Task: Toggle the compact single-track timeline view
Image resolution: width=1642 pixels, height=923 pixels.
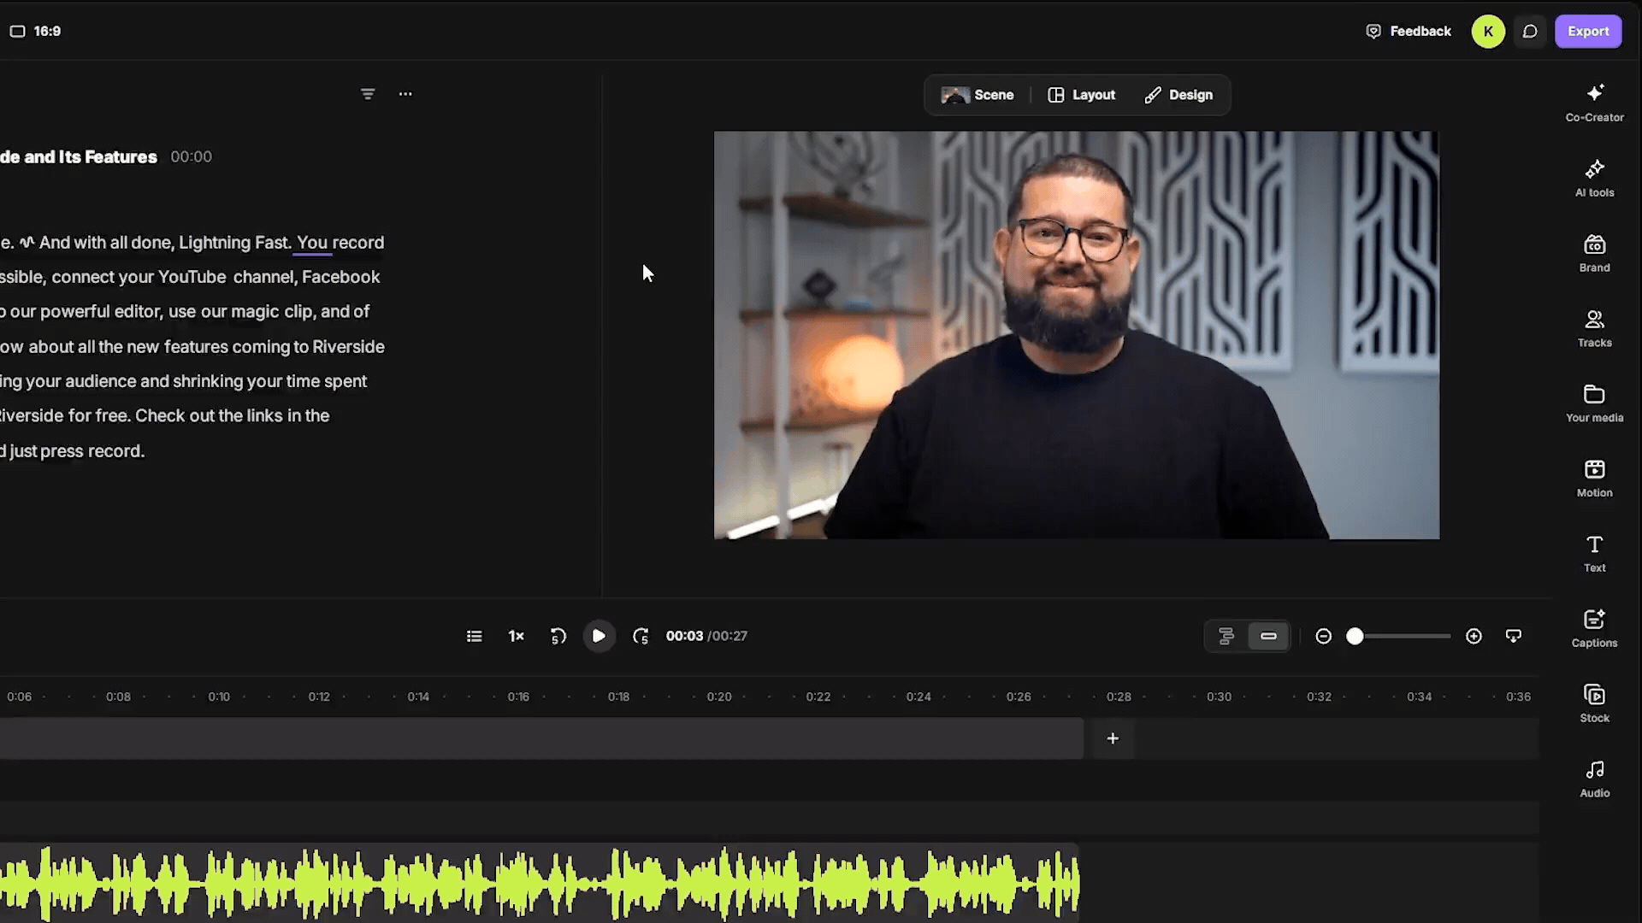Action: [x=1268, y=636]
